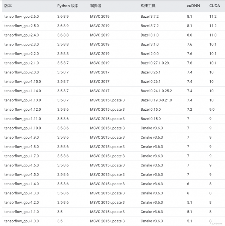
Task: Click the 版本 column header
Action: [x=8, y=6]
